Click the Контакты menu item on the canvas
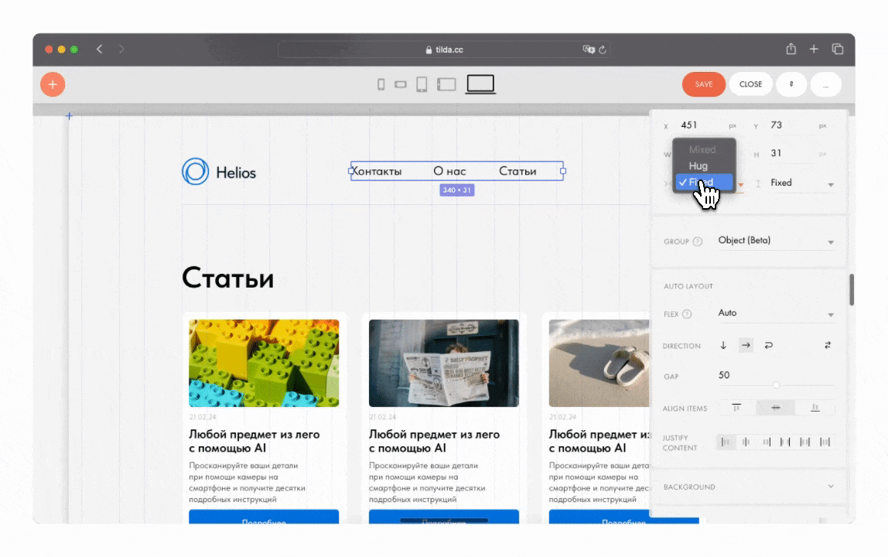888x557 pixels. click(x=377, y=171)
